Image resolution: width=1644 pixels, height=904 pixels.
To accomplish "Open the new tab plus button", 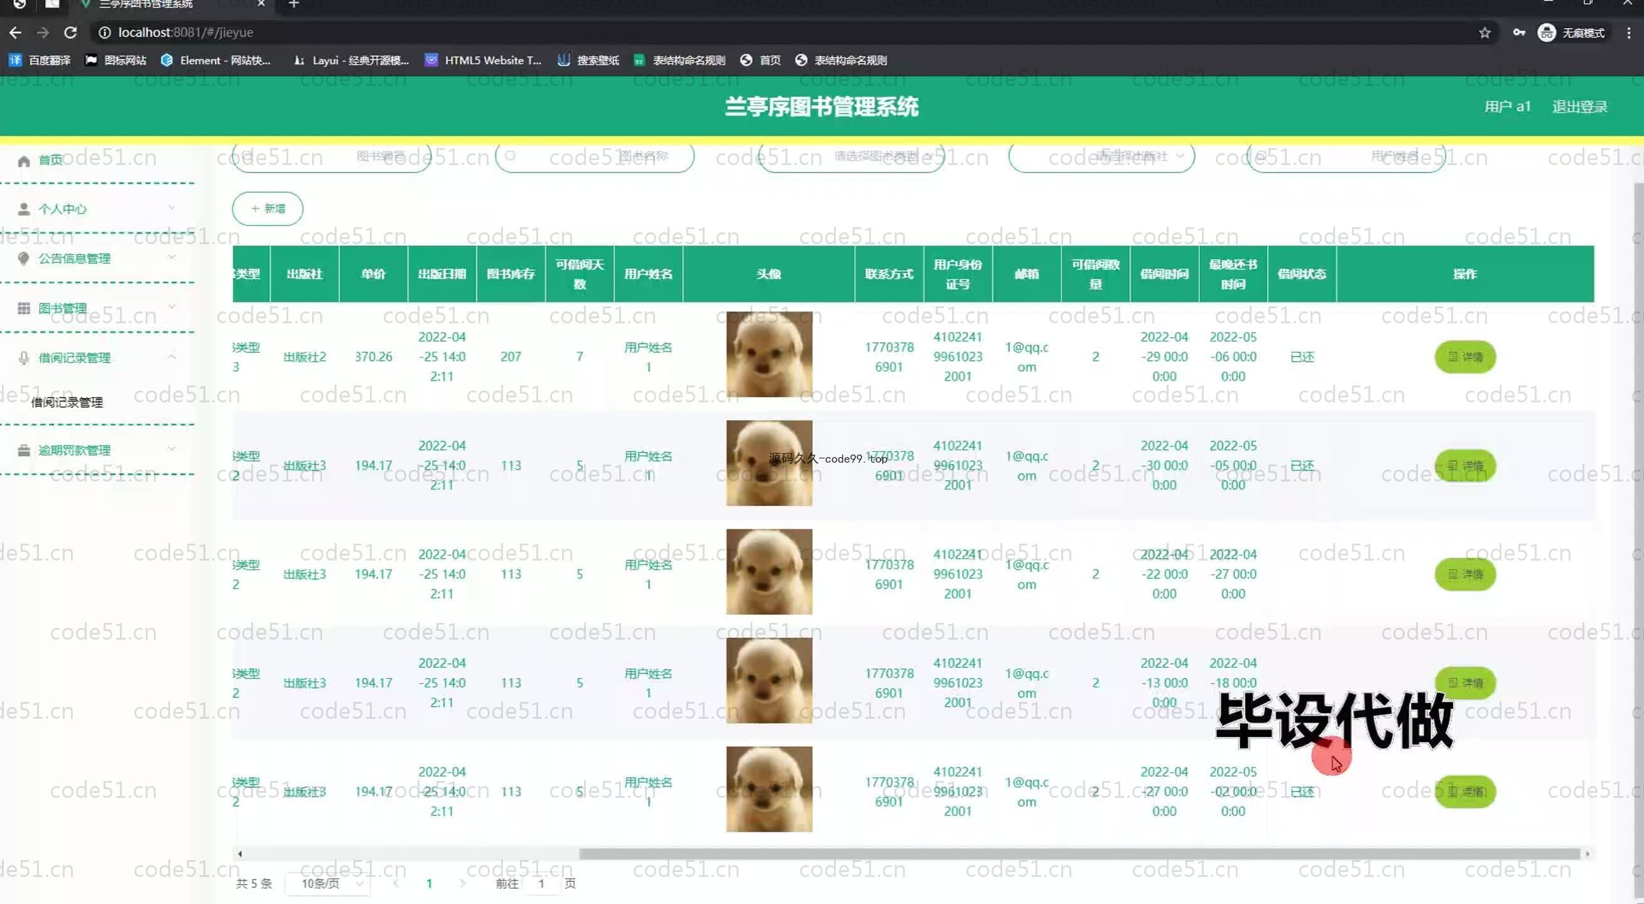I will pyautogui.click(x=294, y=4).
